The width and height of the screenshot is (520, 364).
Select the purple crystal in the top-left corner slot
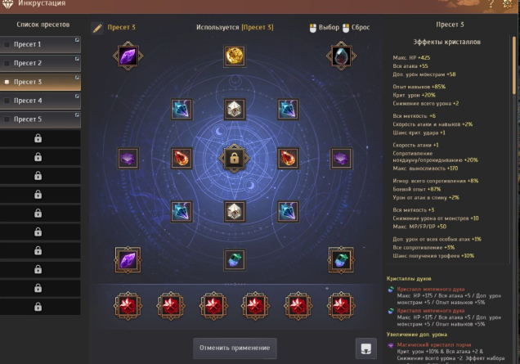[x=128, y=56]
